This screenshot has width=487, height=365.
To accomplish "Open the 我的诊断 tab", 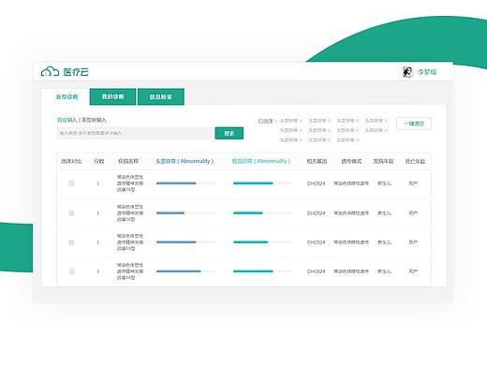I will (112, 96).
